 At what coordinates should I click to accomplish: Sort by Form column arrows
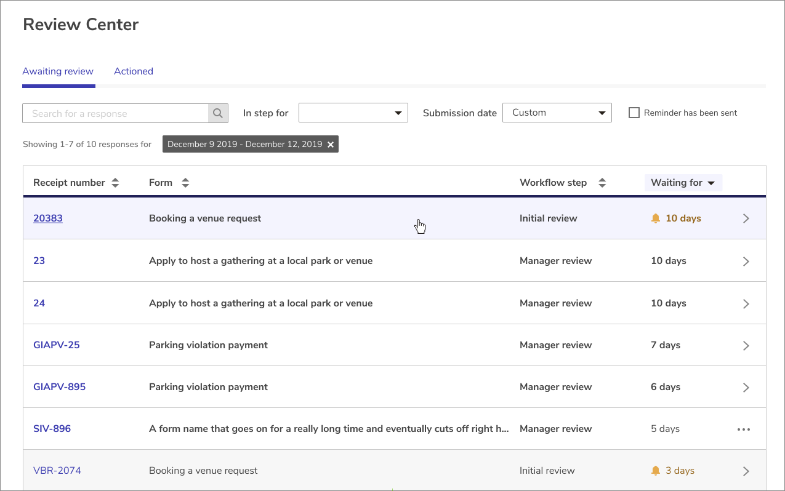click(185, 183)
